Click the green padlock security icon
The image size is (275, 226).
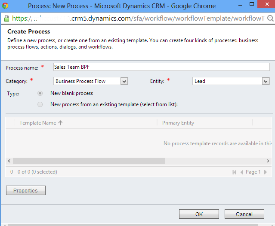tap(6, 19)
